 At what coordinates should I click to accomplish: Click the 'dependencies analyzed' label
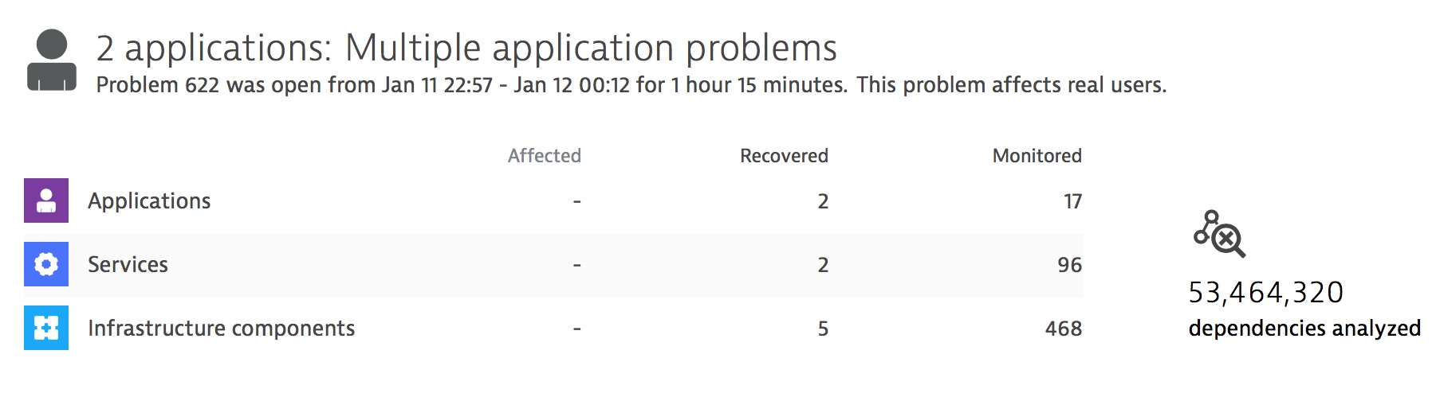click(1304, 329)
